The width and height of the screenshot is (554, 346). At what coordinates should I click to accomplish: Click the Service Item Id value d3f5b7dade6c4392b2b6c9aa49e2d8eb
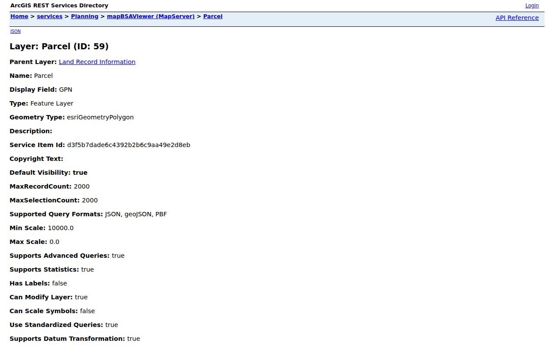click(x=129, y=145)
